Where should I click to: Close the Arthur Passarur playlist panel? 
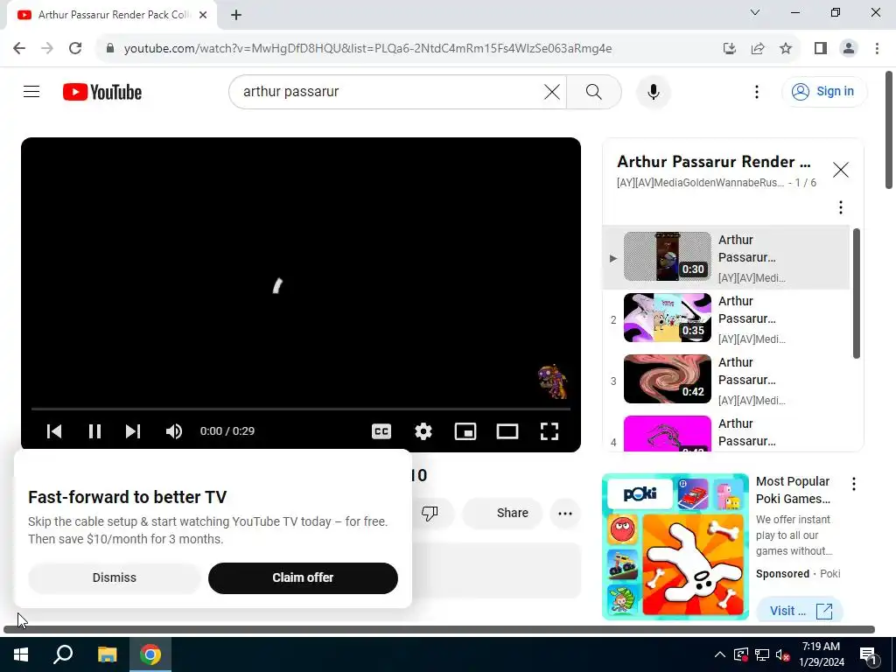841,170
